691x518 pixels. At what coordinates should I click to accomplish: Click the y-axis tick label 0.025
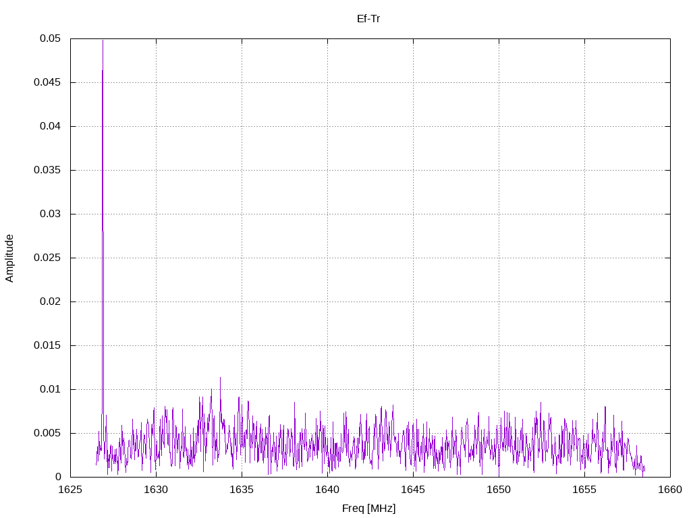point(47,258)
